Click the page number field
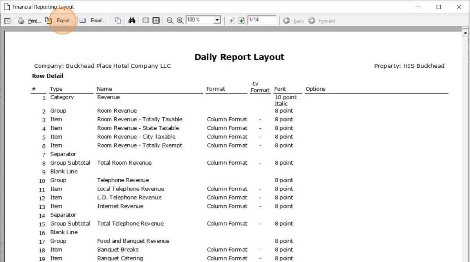Image resolution: width=470 pixels, height=262 pixels. (261, 20)
